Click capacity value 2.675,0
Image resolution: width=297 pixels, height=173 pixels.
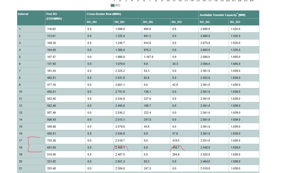tap(205, 43)
